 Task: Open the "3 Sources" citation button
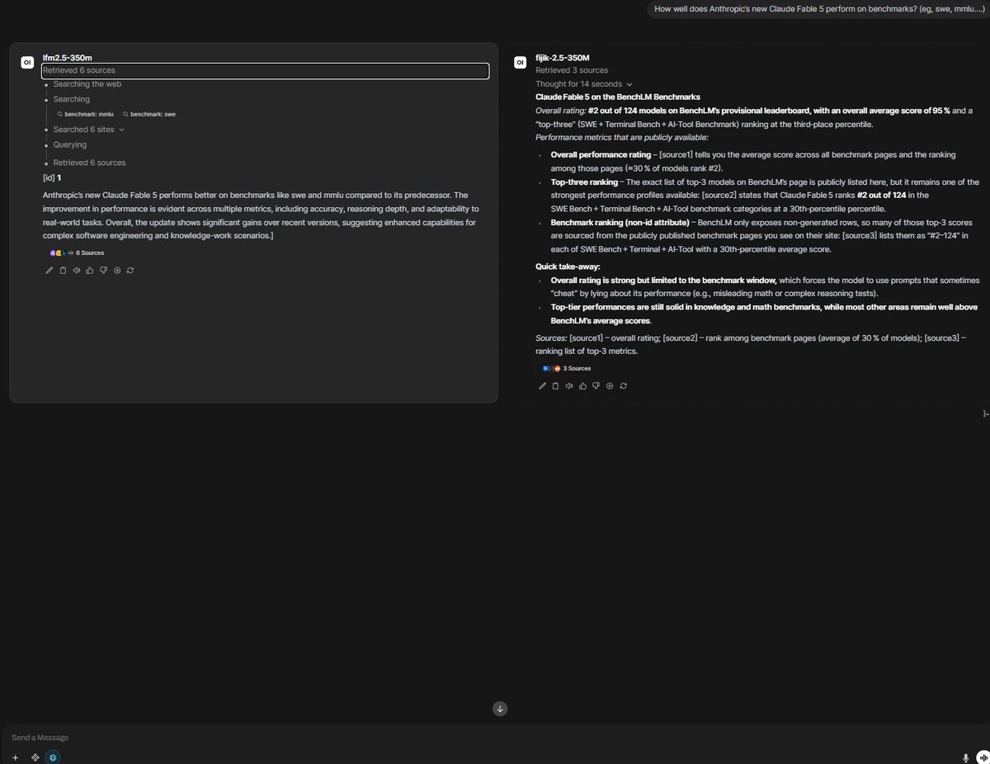point(566,369)
